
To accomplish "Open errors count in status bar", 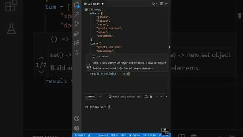I will 77,135.
